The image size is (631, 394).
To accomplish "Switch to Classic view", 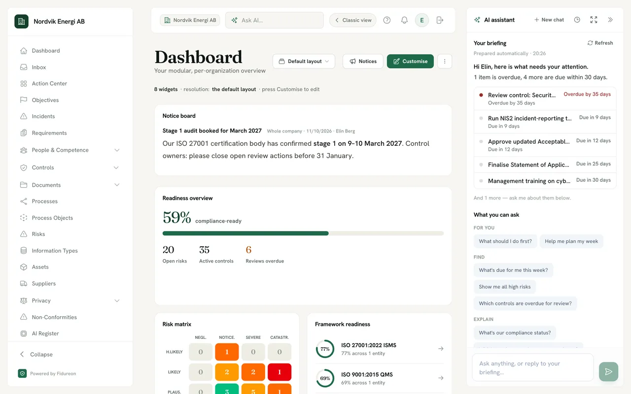I will click(353, 20).
